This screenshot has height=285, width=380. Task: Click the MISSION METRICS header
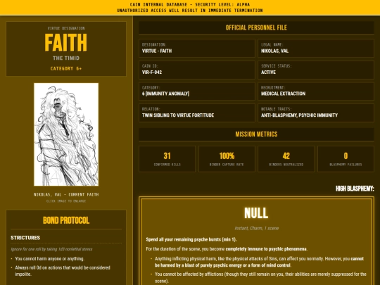tap(256, 134)
